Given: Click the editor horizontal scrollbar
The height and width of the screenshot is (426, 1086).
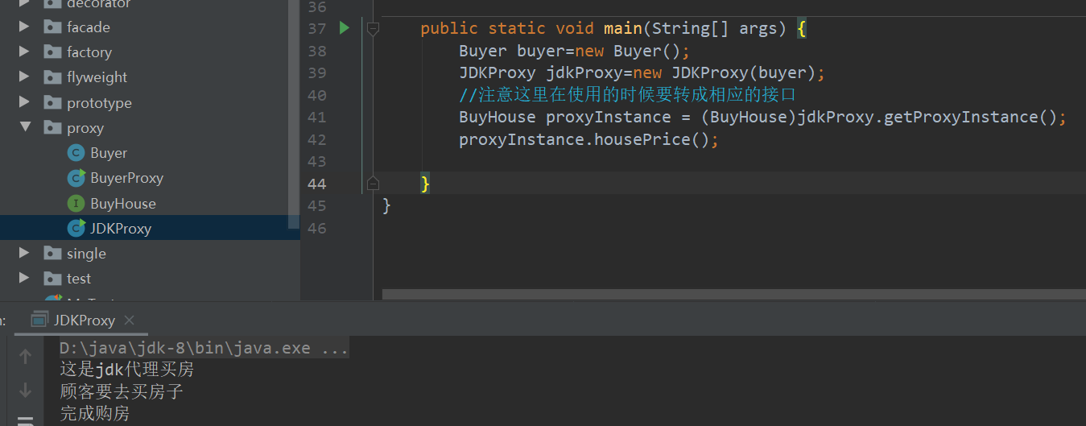Looking at the screenshot, I should (x=734, y=294).
